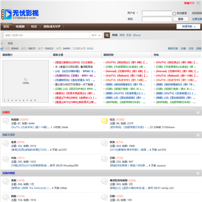Viewport: 202px width, 202px height.
Task: Select the 最新图片 panel header
Action: click(7, 55)
